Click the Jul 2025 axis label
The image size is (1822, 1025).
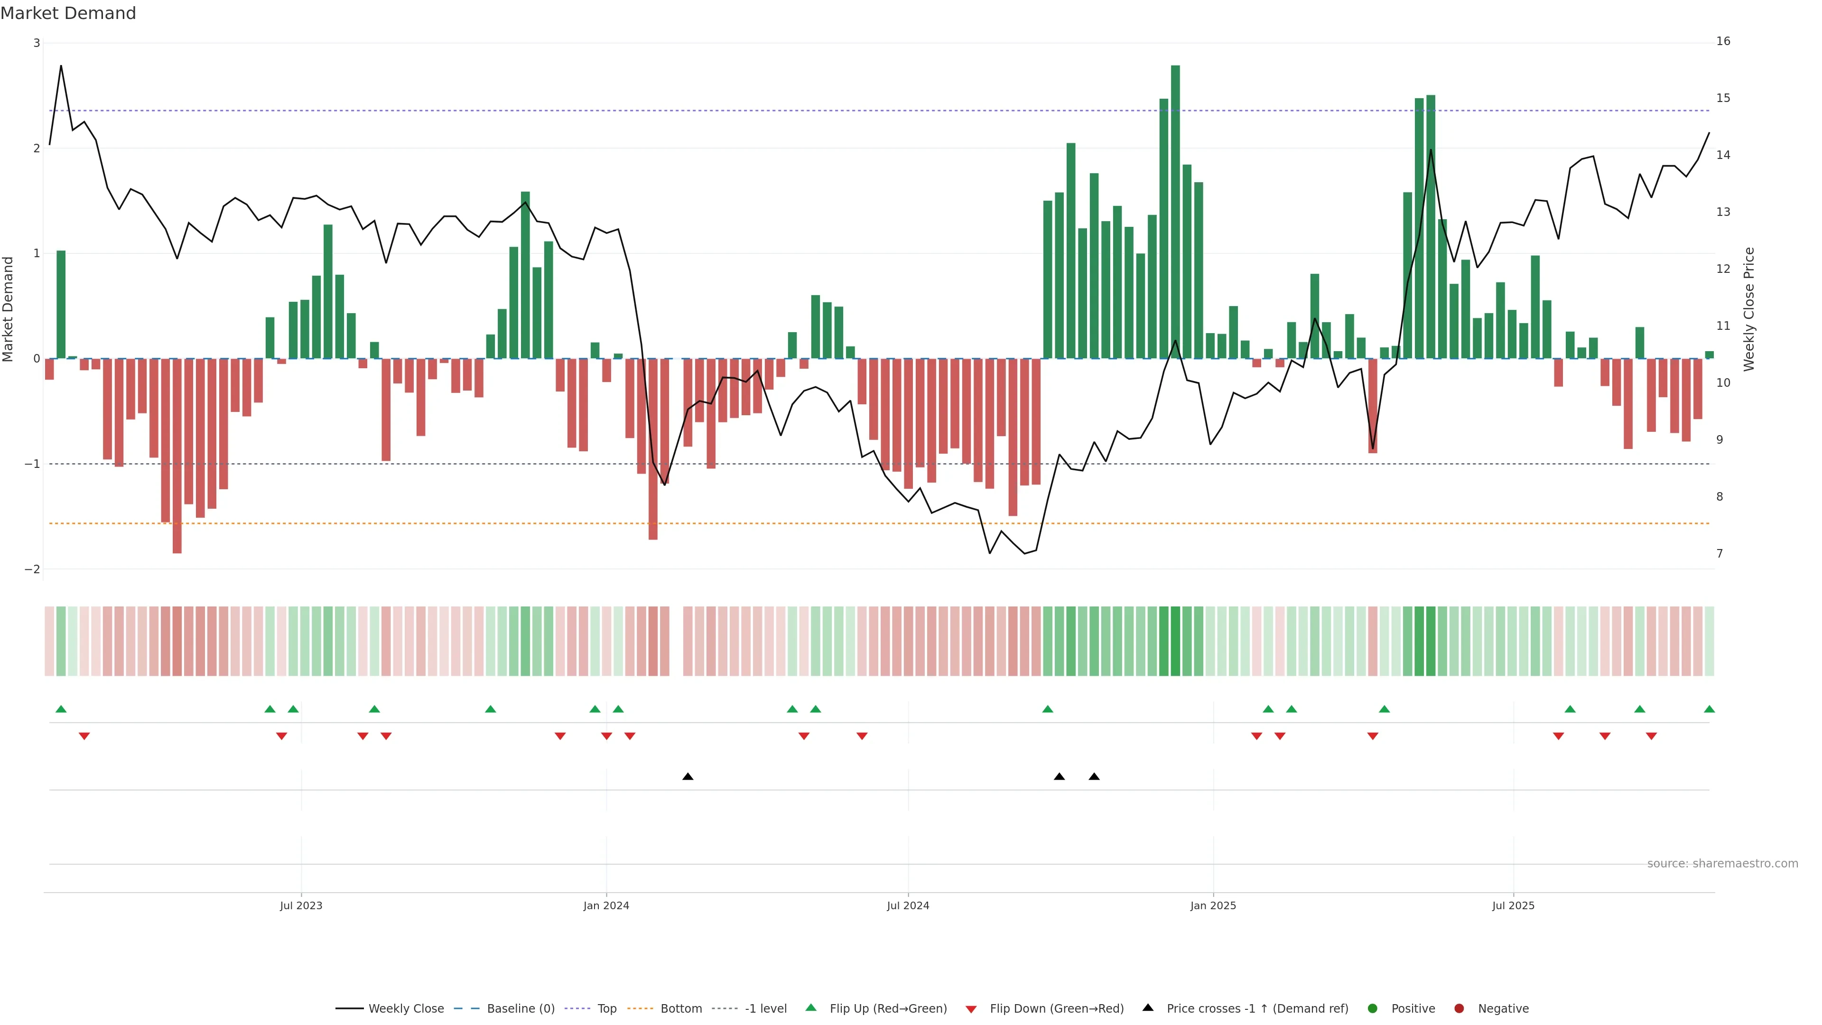point(1513,906)
